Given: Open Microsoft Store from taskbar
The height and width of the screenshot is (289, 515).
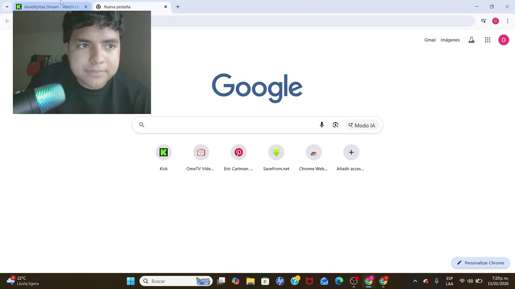Looking at the screenshot, I should coord(265,281).
